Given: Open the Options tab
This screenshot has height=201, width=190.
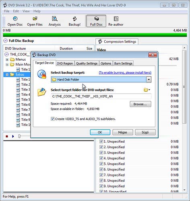Looking at the screenshot, I should (106, 64).
